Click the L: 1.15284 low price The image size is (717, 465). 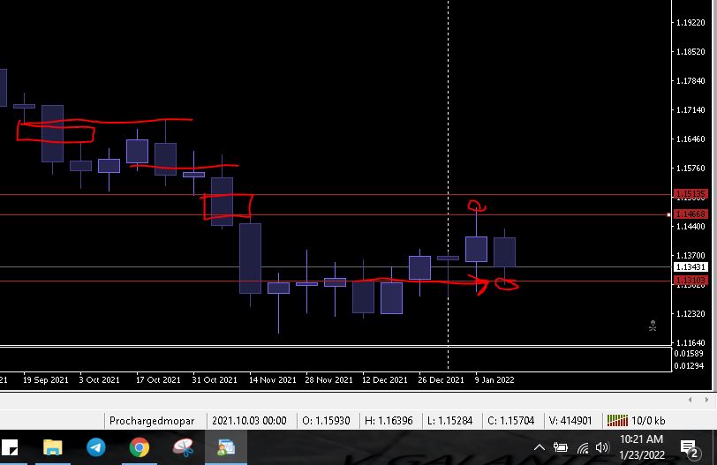point(450,421)
